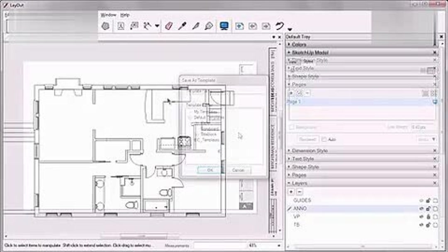
Task: Add a new layer with the plus icon
Action: point(291,191)
